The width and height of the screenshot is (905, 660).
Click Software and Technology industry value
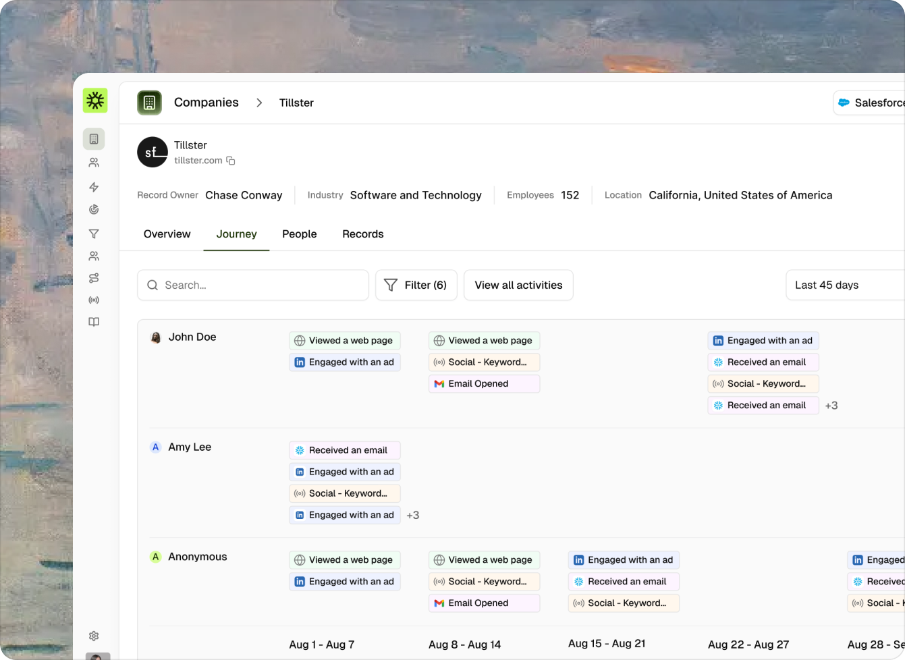(x=416, y=195)
